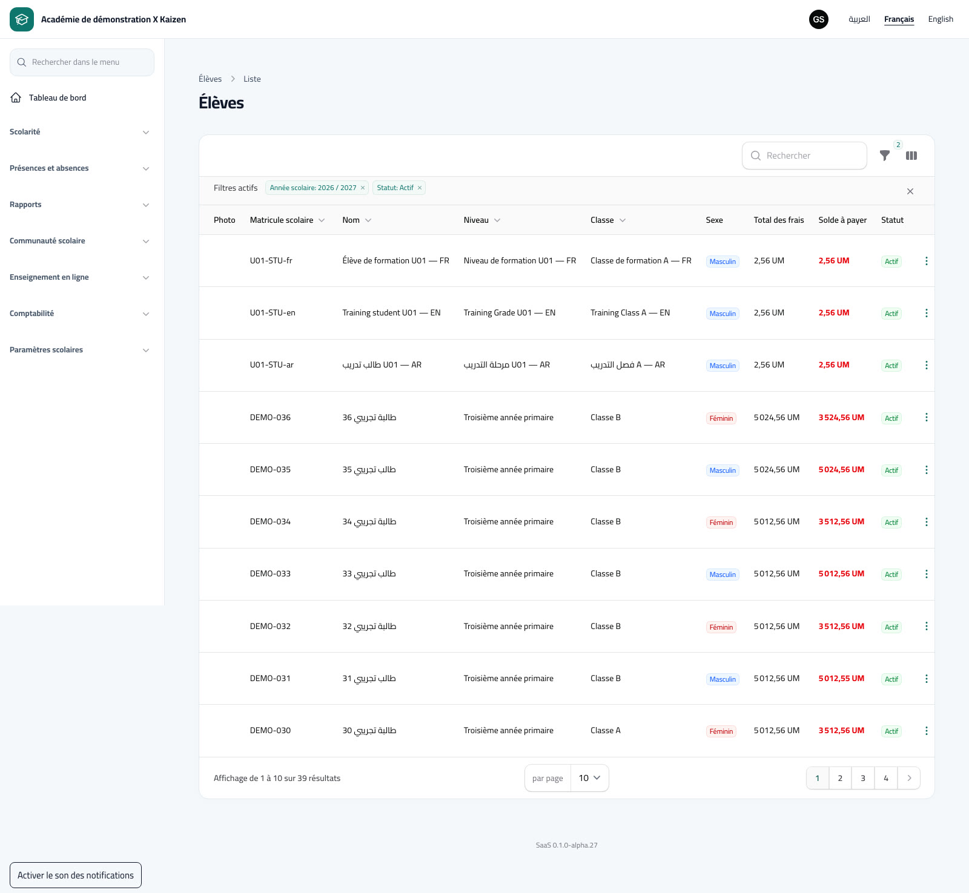Open row actions menu for U01-STU-fr

pos(926,261)
